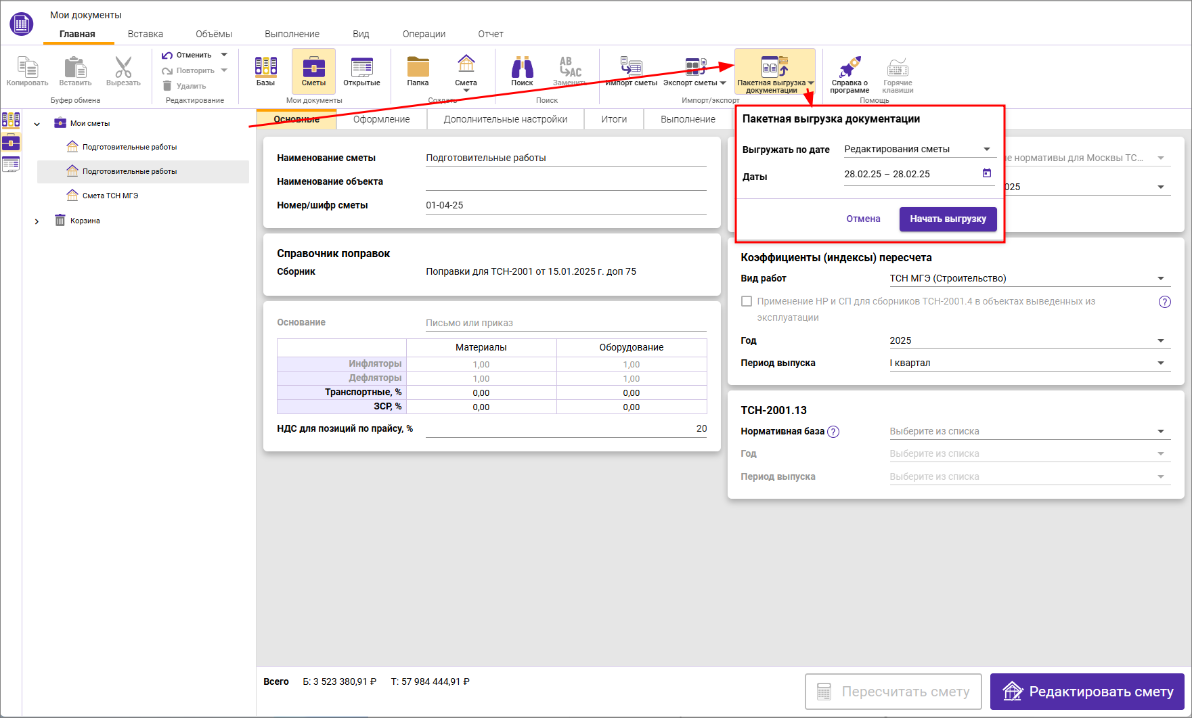Open the Итоги tab
This screenshot has width=1192, height=718.
click(614, 119)
